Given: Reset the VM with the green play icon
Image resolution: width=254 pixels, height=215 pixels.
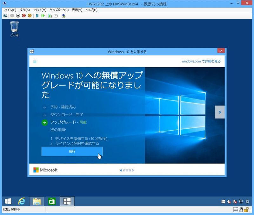Looking at the screenshot, I should pos(43,16).
